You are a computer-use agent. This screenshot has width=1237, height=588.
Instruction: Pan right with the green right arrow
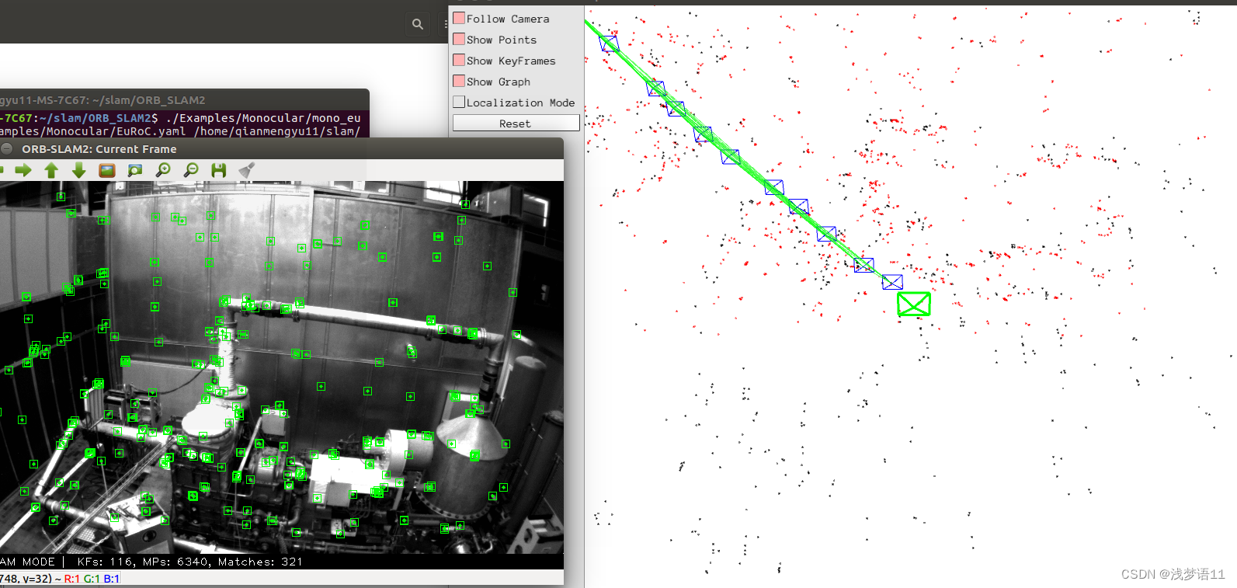[23, 170]
